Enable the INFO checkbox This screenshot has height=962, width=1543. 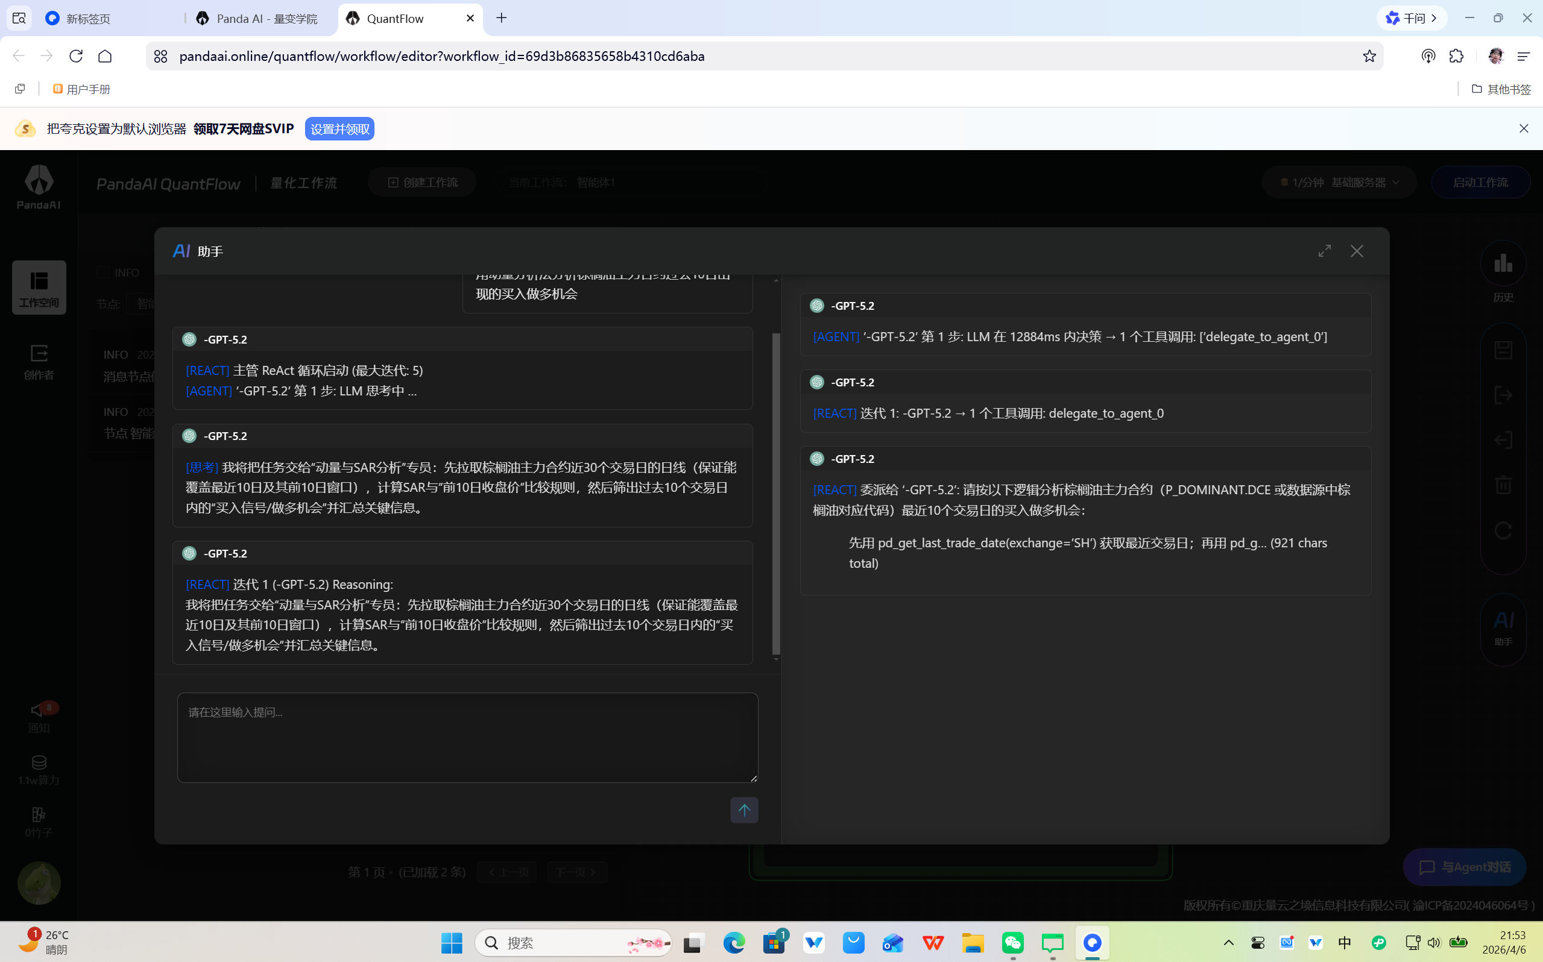click(x=103, y=272)
